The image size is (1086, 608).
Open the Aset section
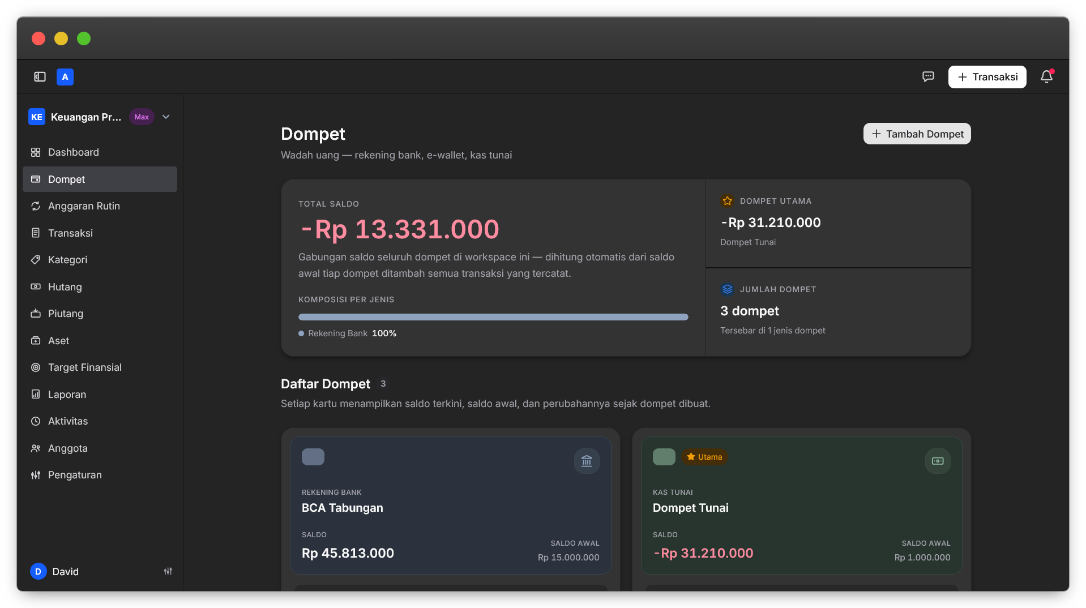(100, 341)
